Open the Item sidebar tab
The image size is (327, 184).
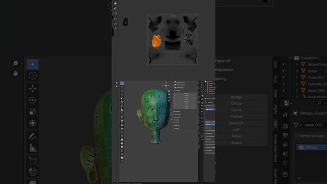(x=275, y=64)
